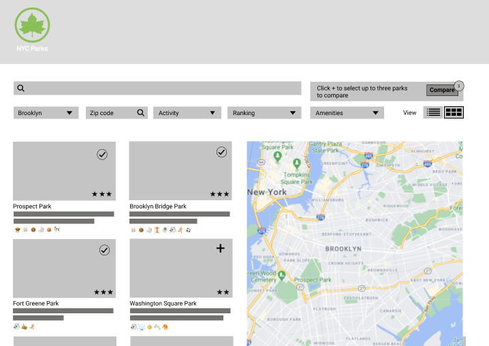Switch to grid view
The width and height of the screenshot is (489, 346).
click(x=454, y=112)
